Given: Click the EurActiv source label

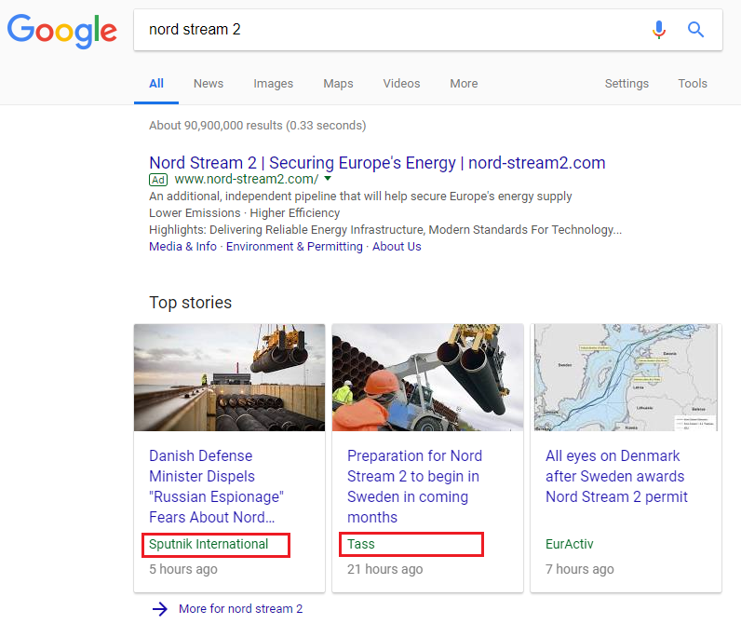Looking at the screenshot, I should click(x=569, y=544).
